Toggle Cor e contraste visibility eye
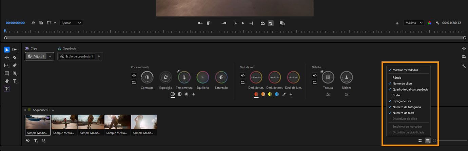 (x=134, y=75)
